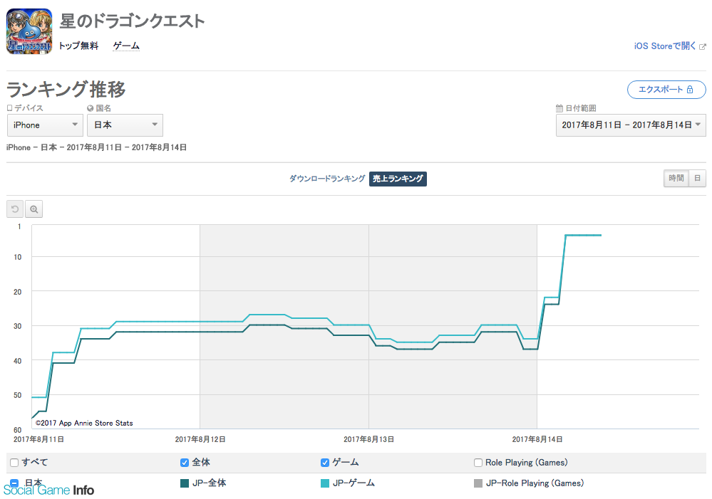Click the 星のドラゴンクエスト title text
712x499 pixels.
pyautogui.click(x=132, y=21)
